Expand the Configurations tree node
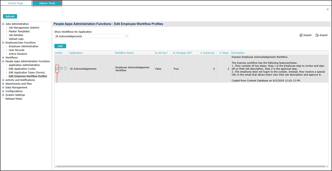Image resolution: width=332 pixels, height=171 pixels. tap(3, 91)
